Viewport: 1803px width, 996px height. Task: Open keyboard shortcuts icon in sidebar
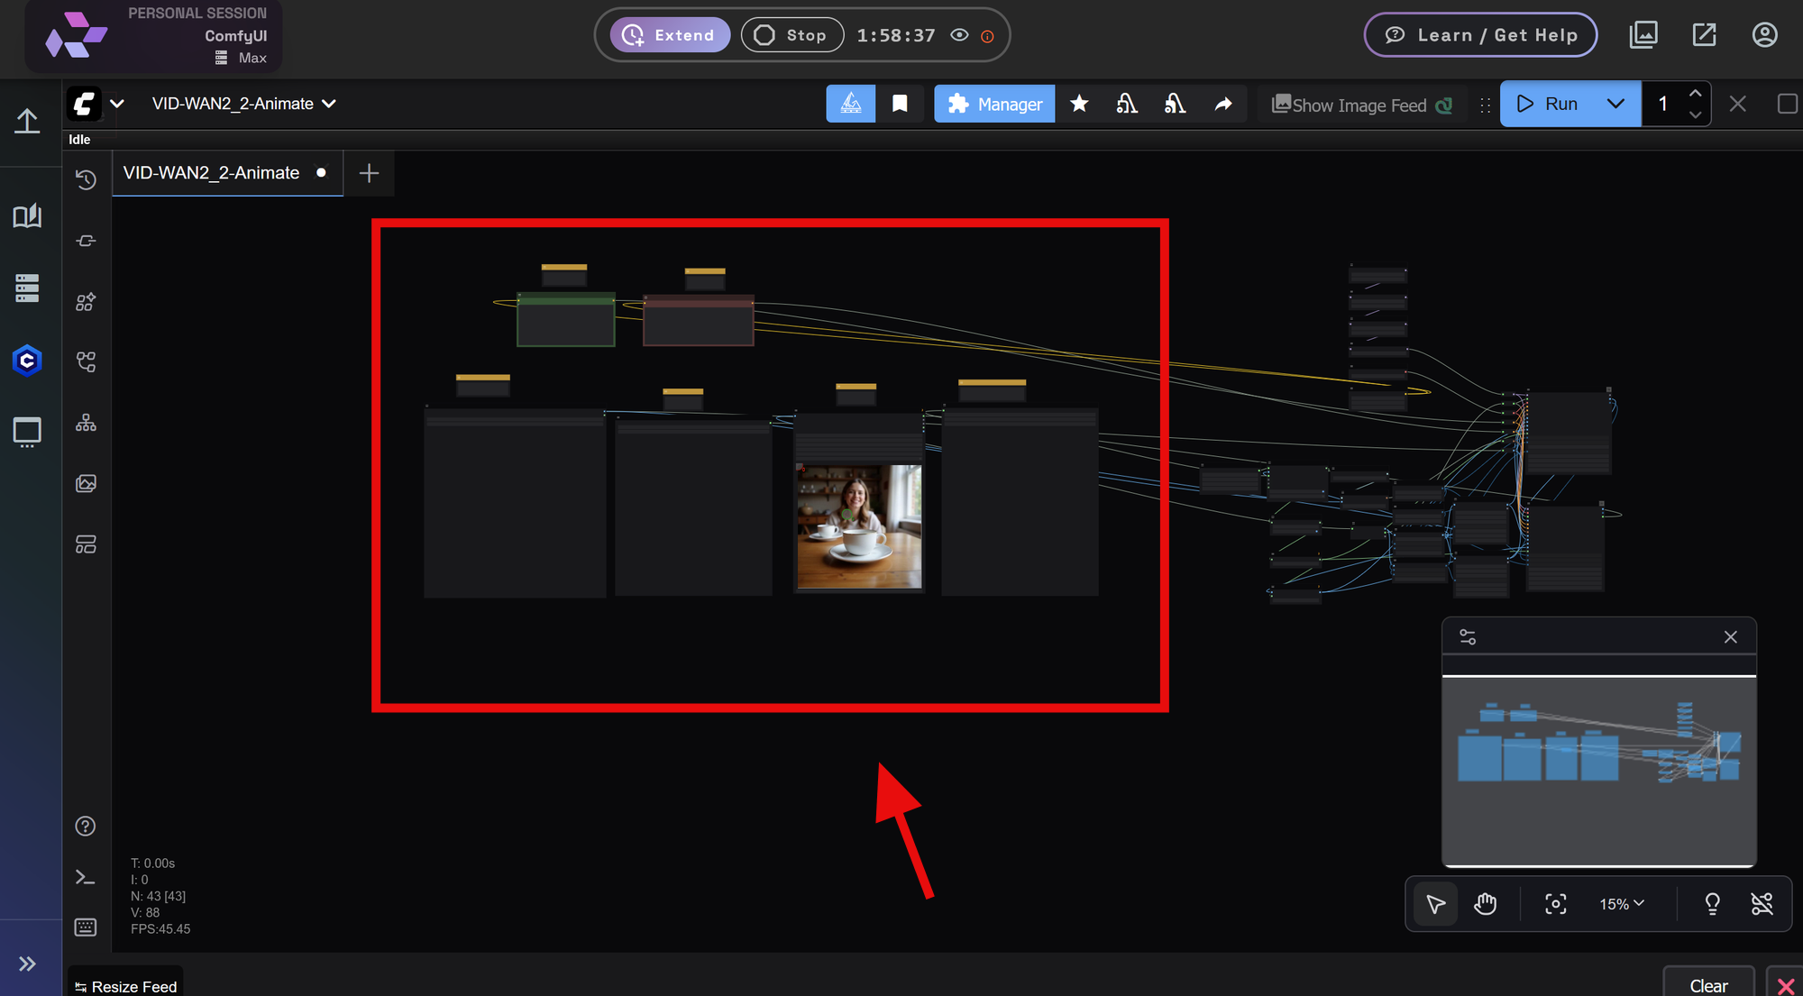(x=86, y=927)
